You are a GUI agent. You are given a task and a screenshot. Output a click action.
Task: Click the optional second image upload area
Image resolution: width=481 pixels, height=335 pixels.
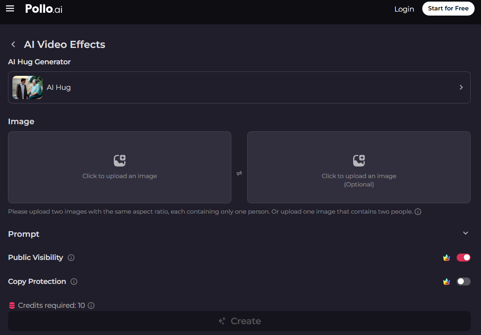359,167
